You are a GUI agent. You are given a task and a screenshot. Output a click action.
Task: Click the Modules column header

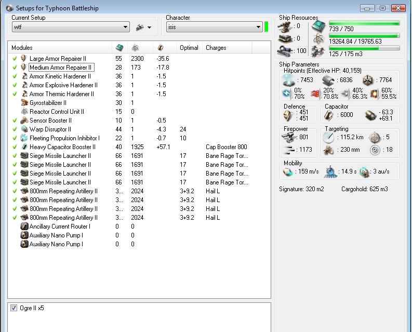coord(60,48)
